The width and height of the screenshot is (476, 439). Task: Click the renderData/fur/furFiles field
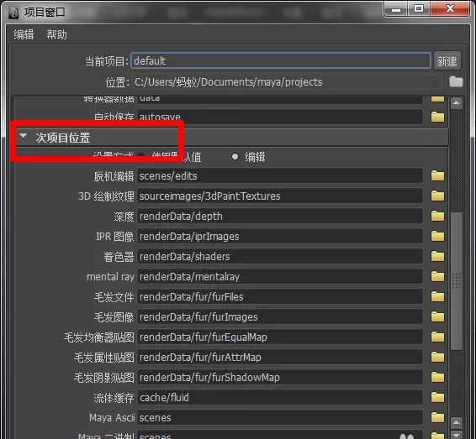[280, 297]
